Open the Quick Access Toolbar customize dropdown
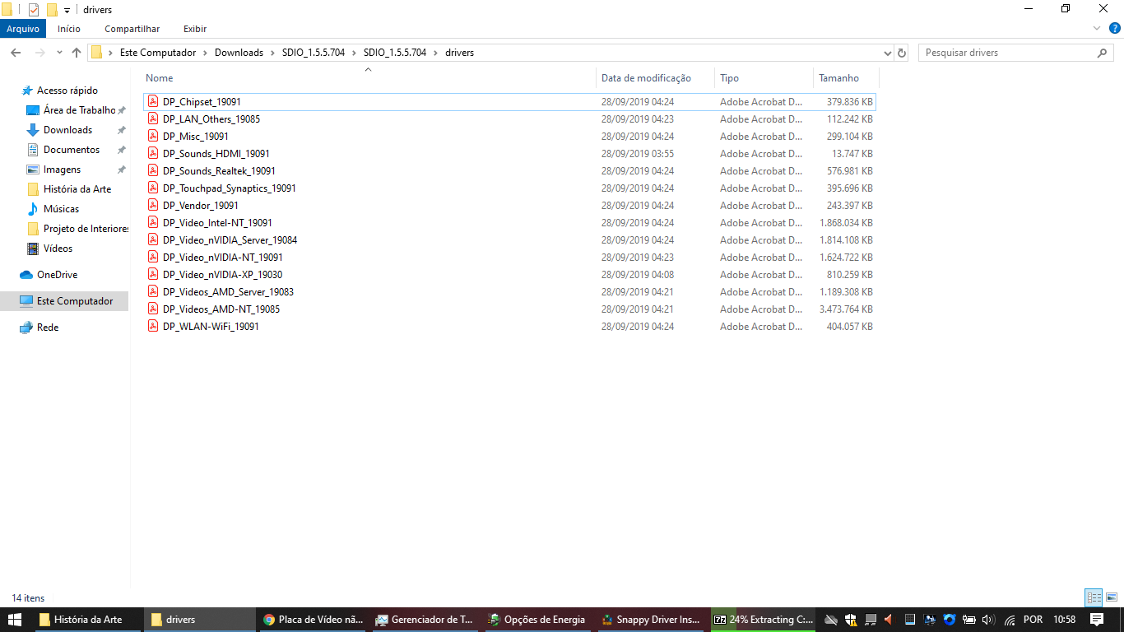This screenshot has height=632, width=1124. (x=67, y=10)
